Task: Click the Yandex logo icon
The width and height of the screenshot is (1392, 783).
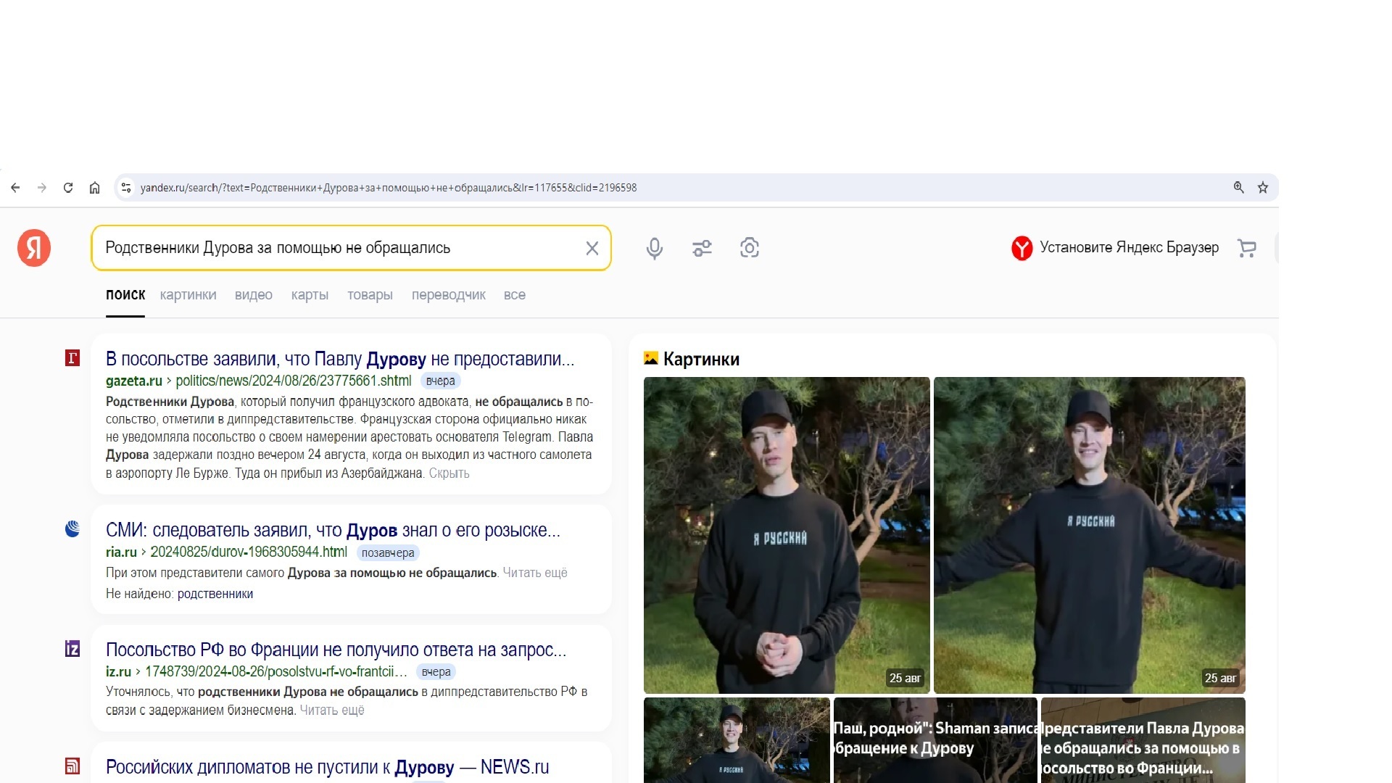Action: coord(34,248)
